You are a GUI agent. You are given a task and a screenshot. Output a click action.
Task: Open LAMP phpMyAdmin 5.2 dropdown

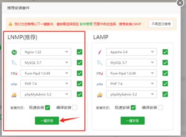(x=131, y=94)
